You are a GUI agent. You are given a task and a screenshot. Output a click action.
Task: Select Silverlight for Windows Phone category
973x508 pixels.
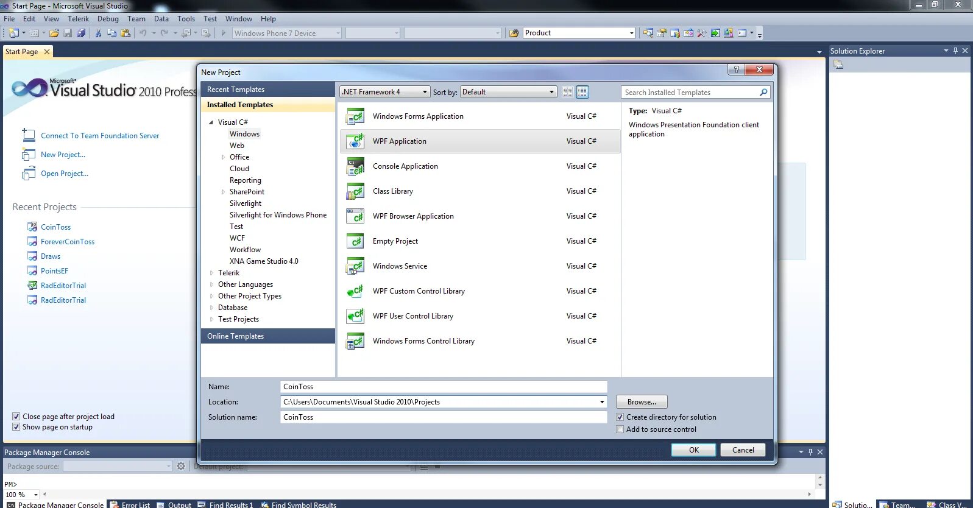tap(278, 215)
